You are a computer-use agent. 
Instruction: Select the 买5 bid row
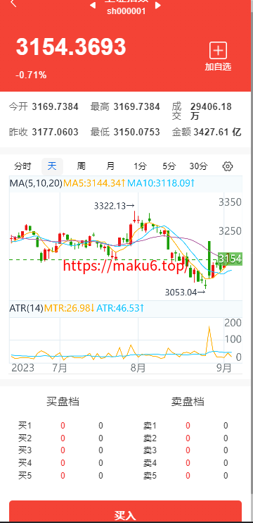pos(63,476)
